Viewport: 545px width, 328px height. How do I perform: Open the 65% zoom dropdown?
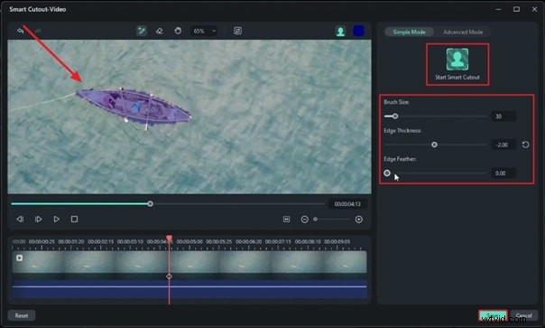(x=204, y=31)
